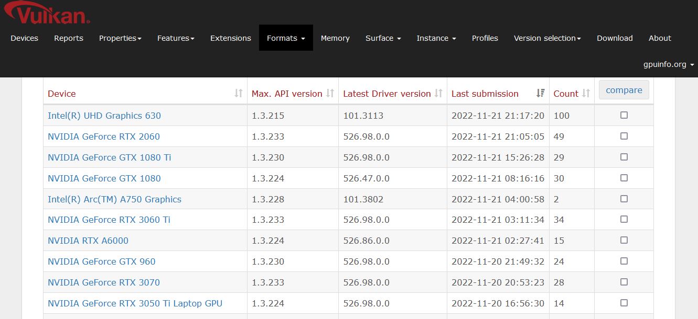Open NVIDIA GeForce RTX 3070 link
The width and height of the screenshot is (698, 319).
tap(104, 282)
